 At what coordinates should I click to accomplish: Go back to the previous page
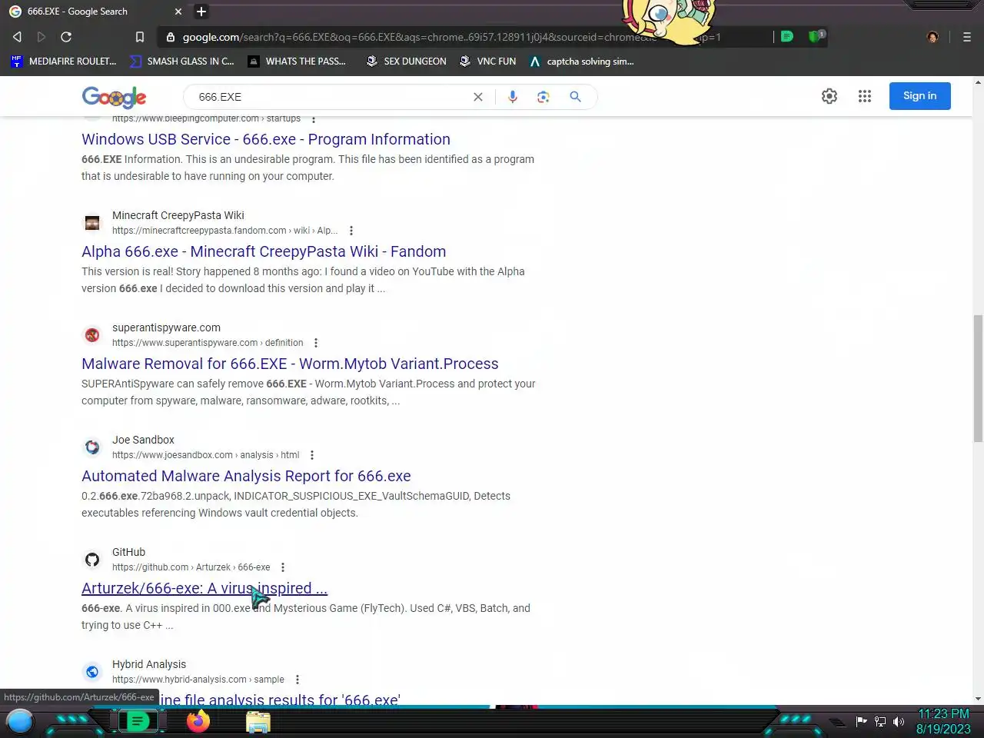tap(17, 37)
